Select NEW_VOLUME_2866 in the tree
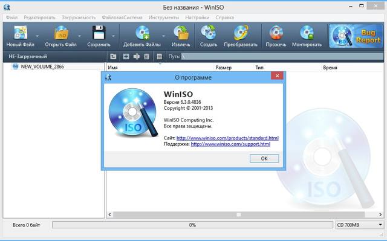387x241 pixels. [x=42, y=66]
